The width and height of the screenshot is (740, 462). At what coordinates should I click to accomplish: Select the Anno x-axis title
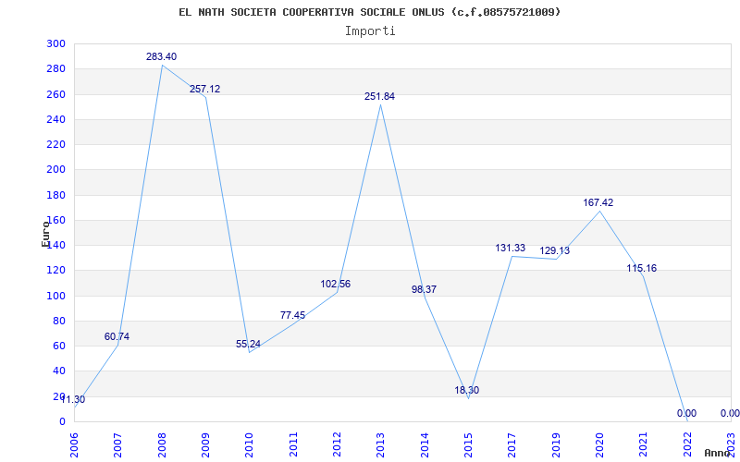point(718,453)
